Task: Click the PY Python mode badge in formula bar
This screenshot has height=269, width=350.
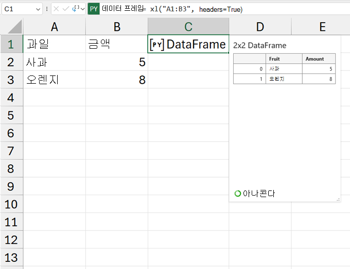Action: [94, 9]
